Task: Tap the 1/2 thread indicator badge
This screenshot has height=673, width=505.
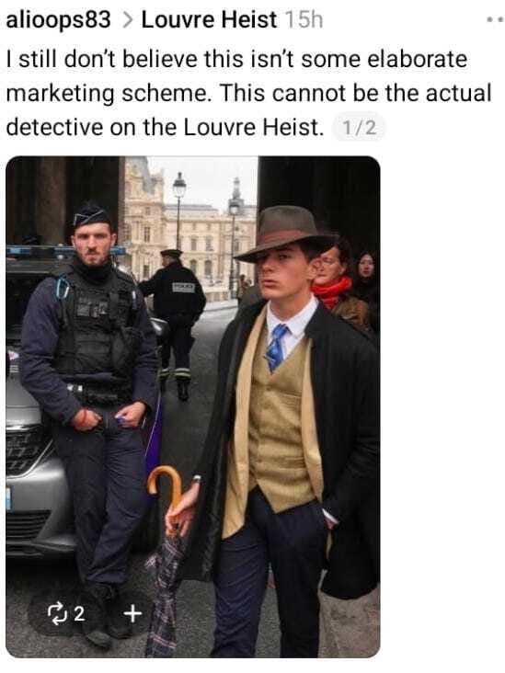Action: pos(359,128)
